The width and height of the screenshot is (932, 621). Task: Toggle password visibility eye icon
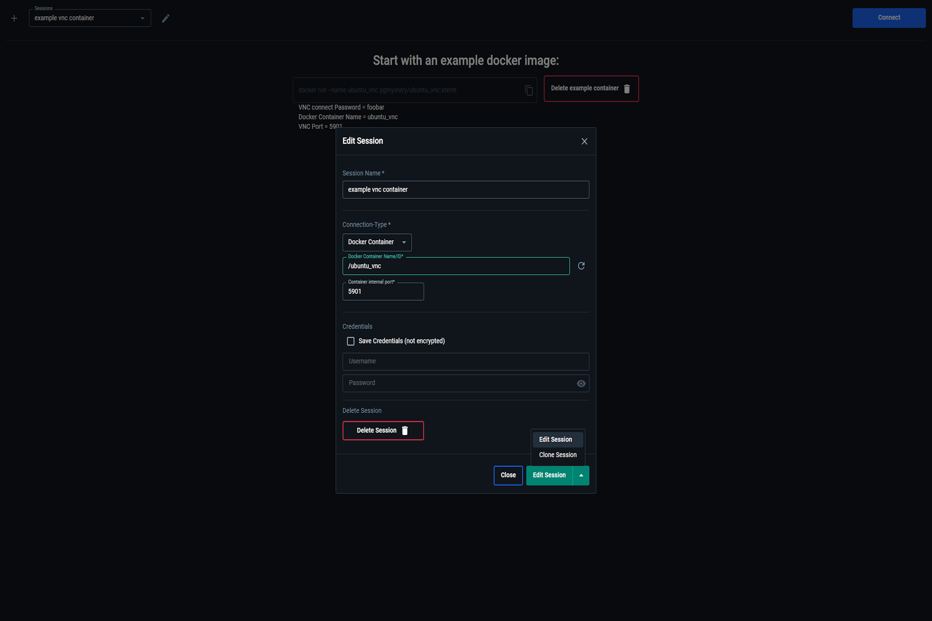[x=581, y=383]
